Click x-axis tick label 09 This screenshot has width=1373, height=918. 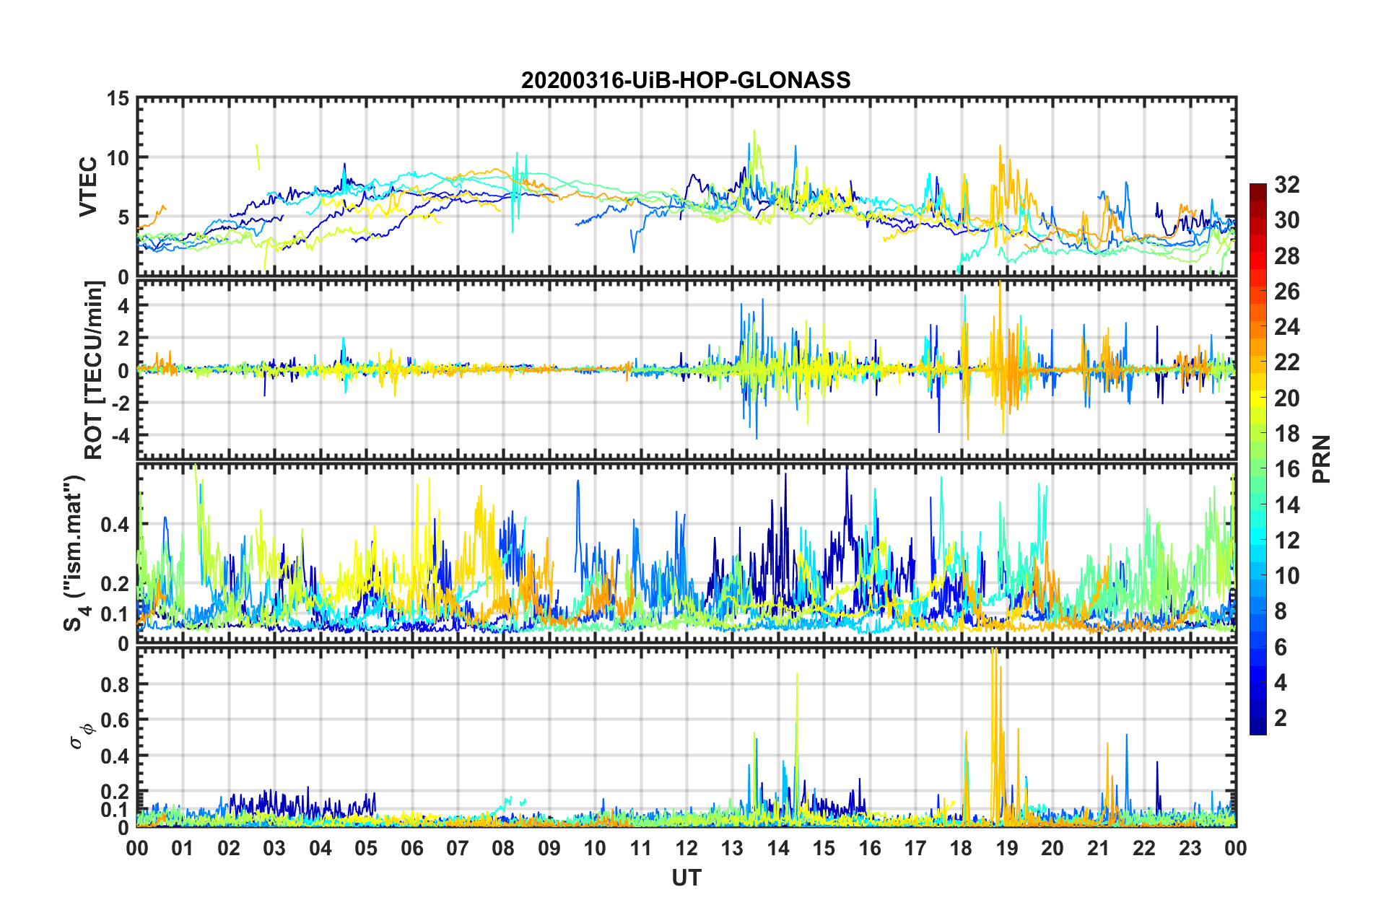(x=549, y=848)
